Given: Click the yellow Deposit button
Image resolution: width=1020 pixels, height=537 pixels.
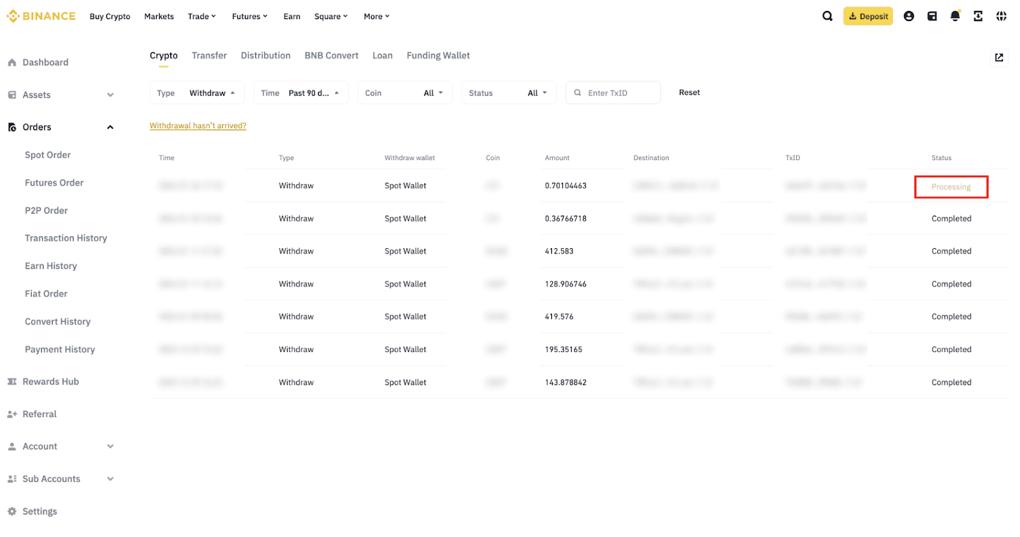Looking at the screenshot, I should click(868, 16).
